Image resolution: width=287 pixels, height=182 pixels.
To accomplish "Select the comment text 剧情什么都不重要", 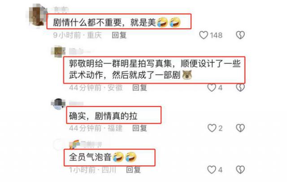I will pyautogui.click(x=87, y=22).
